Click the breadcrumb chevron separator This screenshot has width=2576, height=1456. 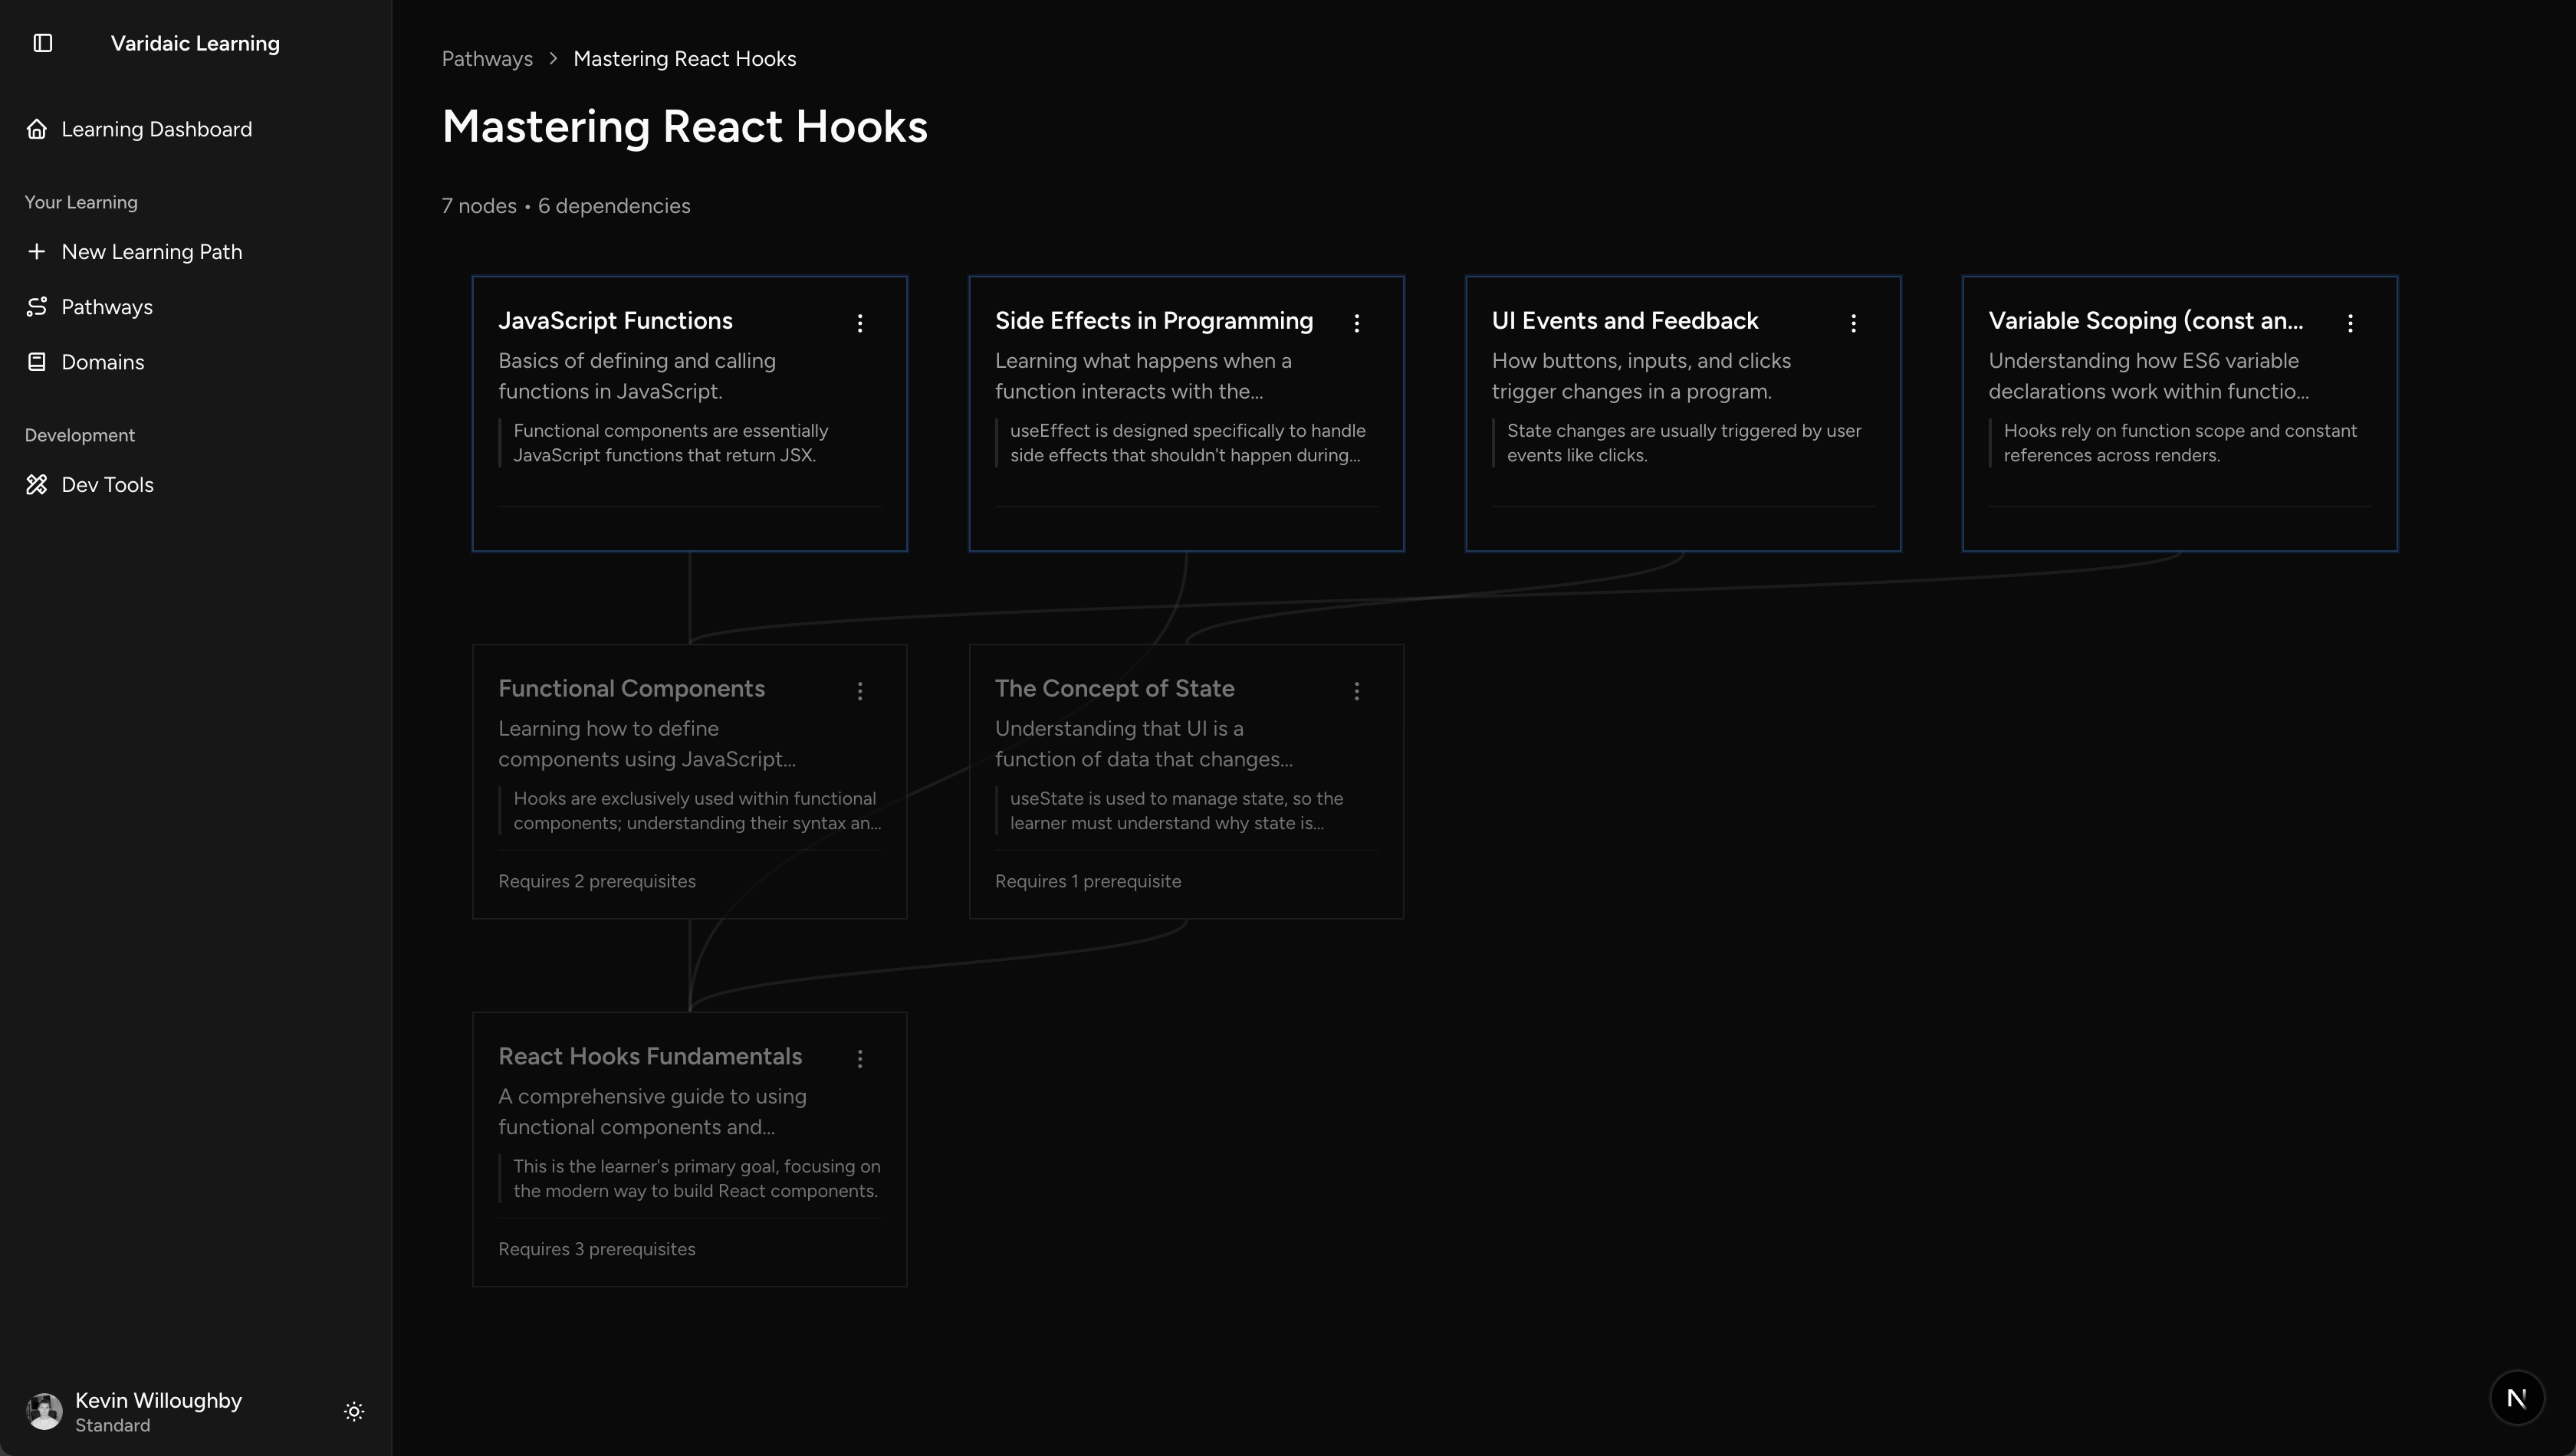point(554,59)
